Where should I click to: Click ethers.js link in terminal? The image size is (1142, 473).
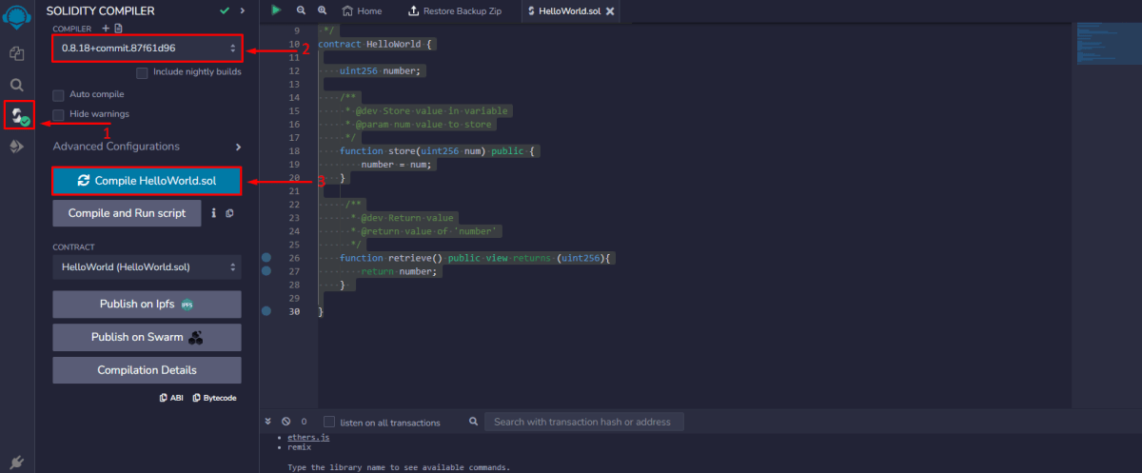tap(308, 438)
